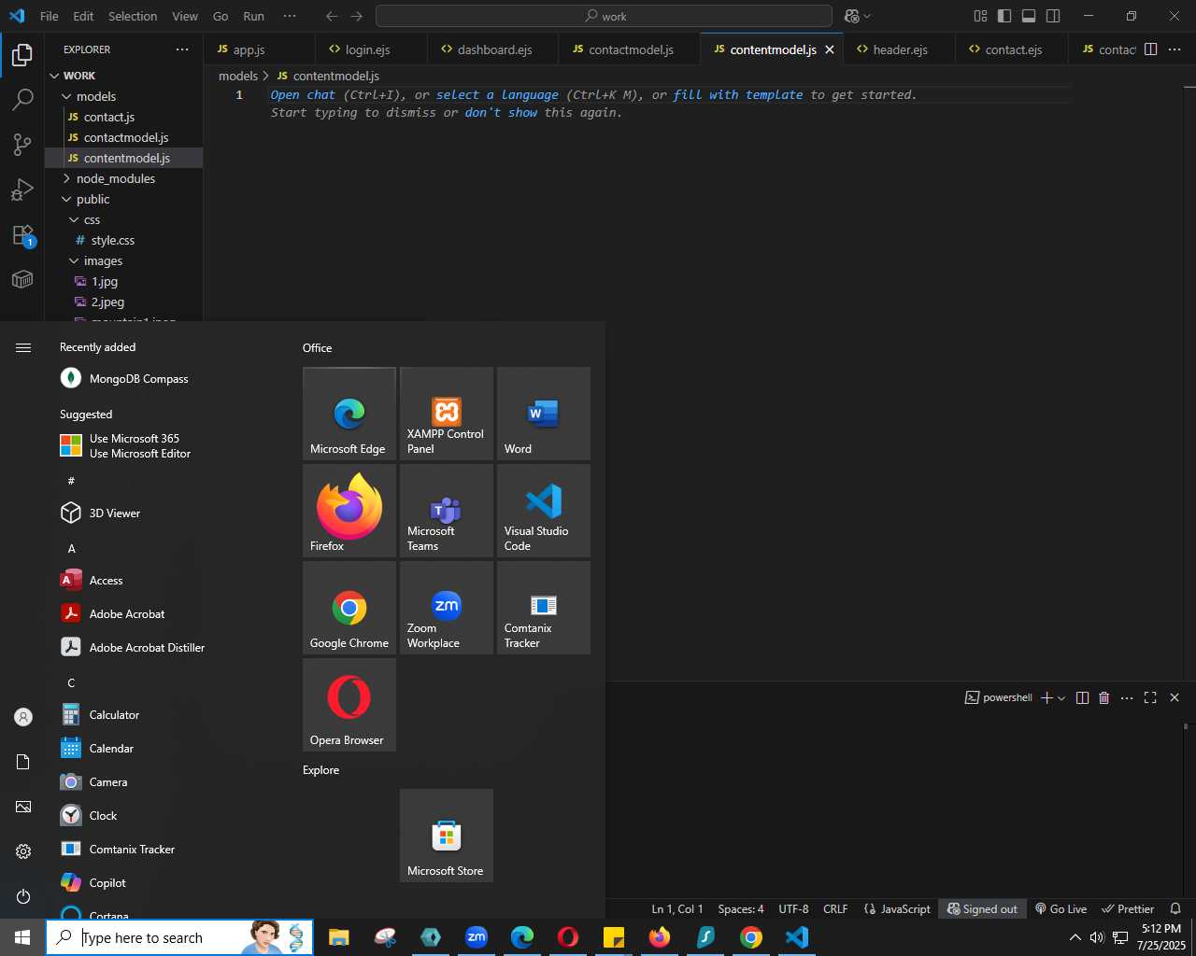Open the Microsoft Store tile
The image size is (1196, 956).
click(447, 836)
